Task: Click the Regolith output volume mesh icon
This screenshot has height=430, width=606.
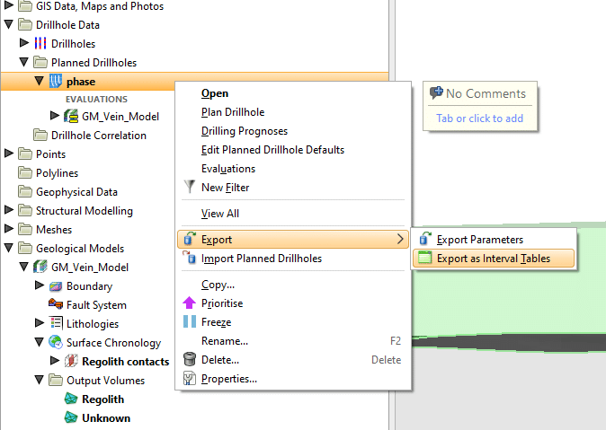Action: tap(71, 399)
